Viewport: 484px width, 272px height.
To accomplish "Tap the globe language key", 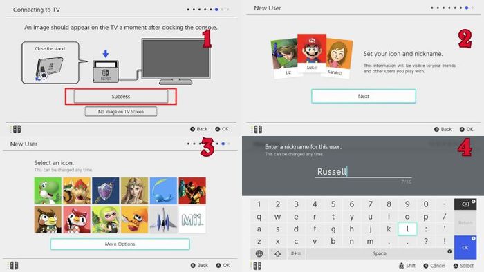I will point(259,253).
